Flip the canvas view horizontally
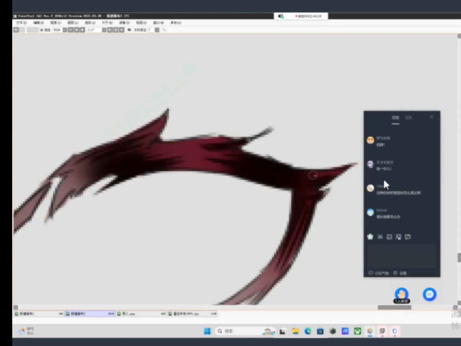 click(129, 30)
